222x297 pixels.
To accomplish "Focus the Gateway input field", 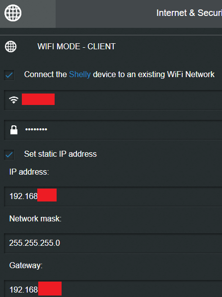I will (113, 289).
